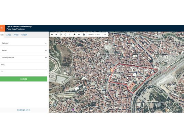The image size is (184, 137).
Task: Click the purple marker on the map
Action: [x=73, y=109]
